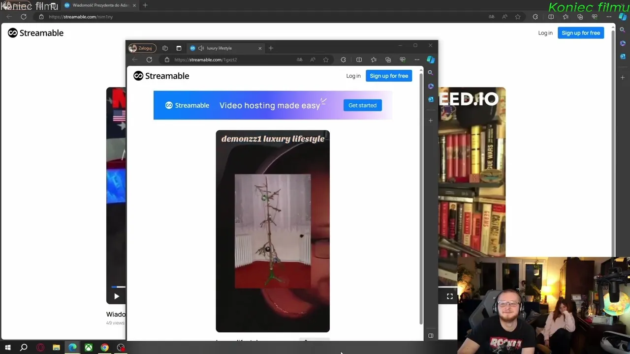
Task: Open Google Chrome from taskbar
Action: click(104, 348)
